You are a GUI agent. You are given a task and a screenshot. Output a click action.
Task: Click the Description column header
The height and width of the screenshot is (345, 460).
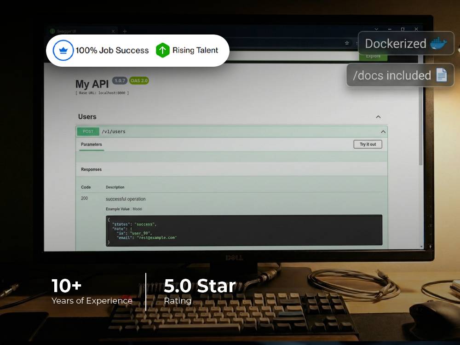click(115, 187)
